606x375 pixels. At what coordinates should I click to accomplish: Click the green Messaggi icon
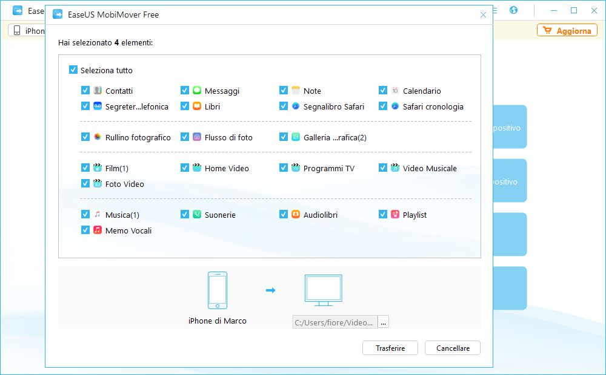[197, 90]
